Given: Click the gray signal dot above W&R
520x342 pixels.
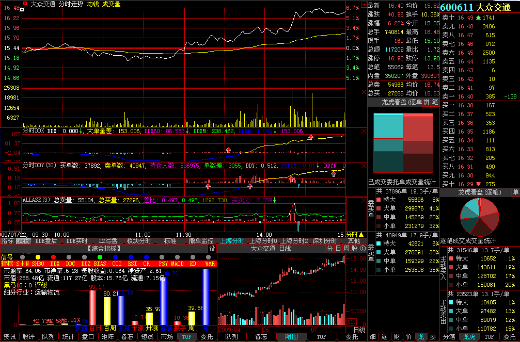Looking at the screenshot, I should click(x=208, y=257).
